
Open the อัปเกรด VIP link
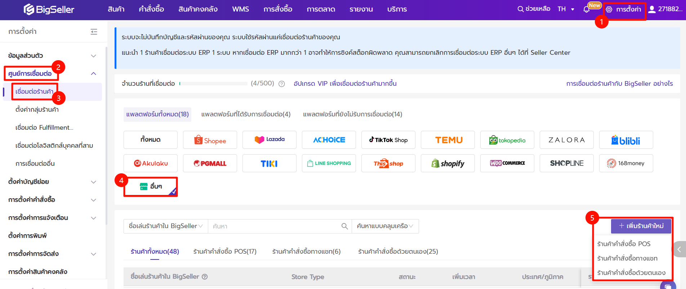click(x=345, y=84)
